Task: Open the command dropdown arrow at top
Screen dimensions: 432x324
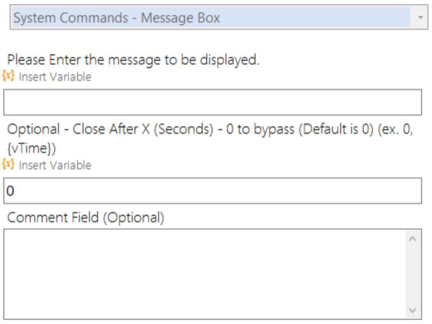Action: click(420, 18)
